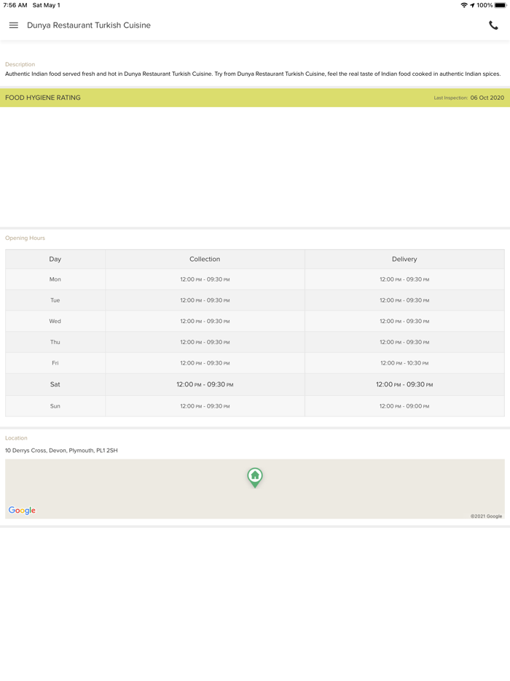Image resolution: width=510 pixels, height=681 pixels.
Task: Select the Sun row day cell
Action: tap(55, 406)
